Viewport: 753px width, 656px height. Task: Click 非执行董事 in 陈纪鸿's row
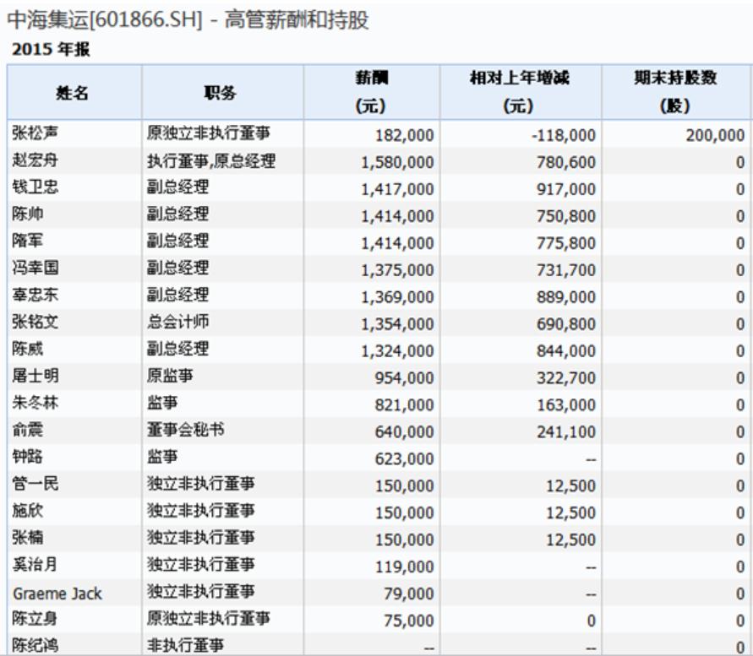185,645
